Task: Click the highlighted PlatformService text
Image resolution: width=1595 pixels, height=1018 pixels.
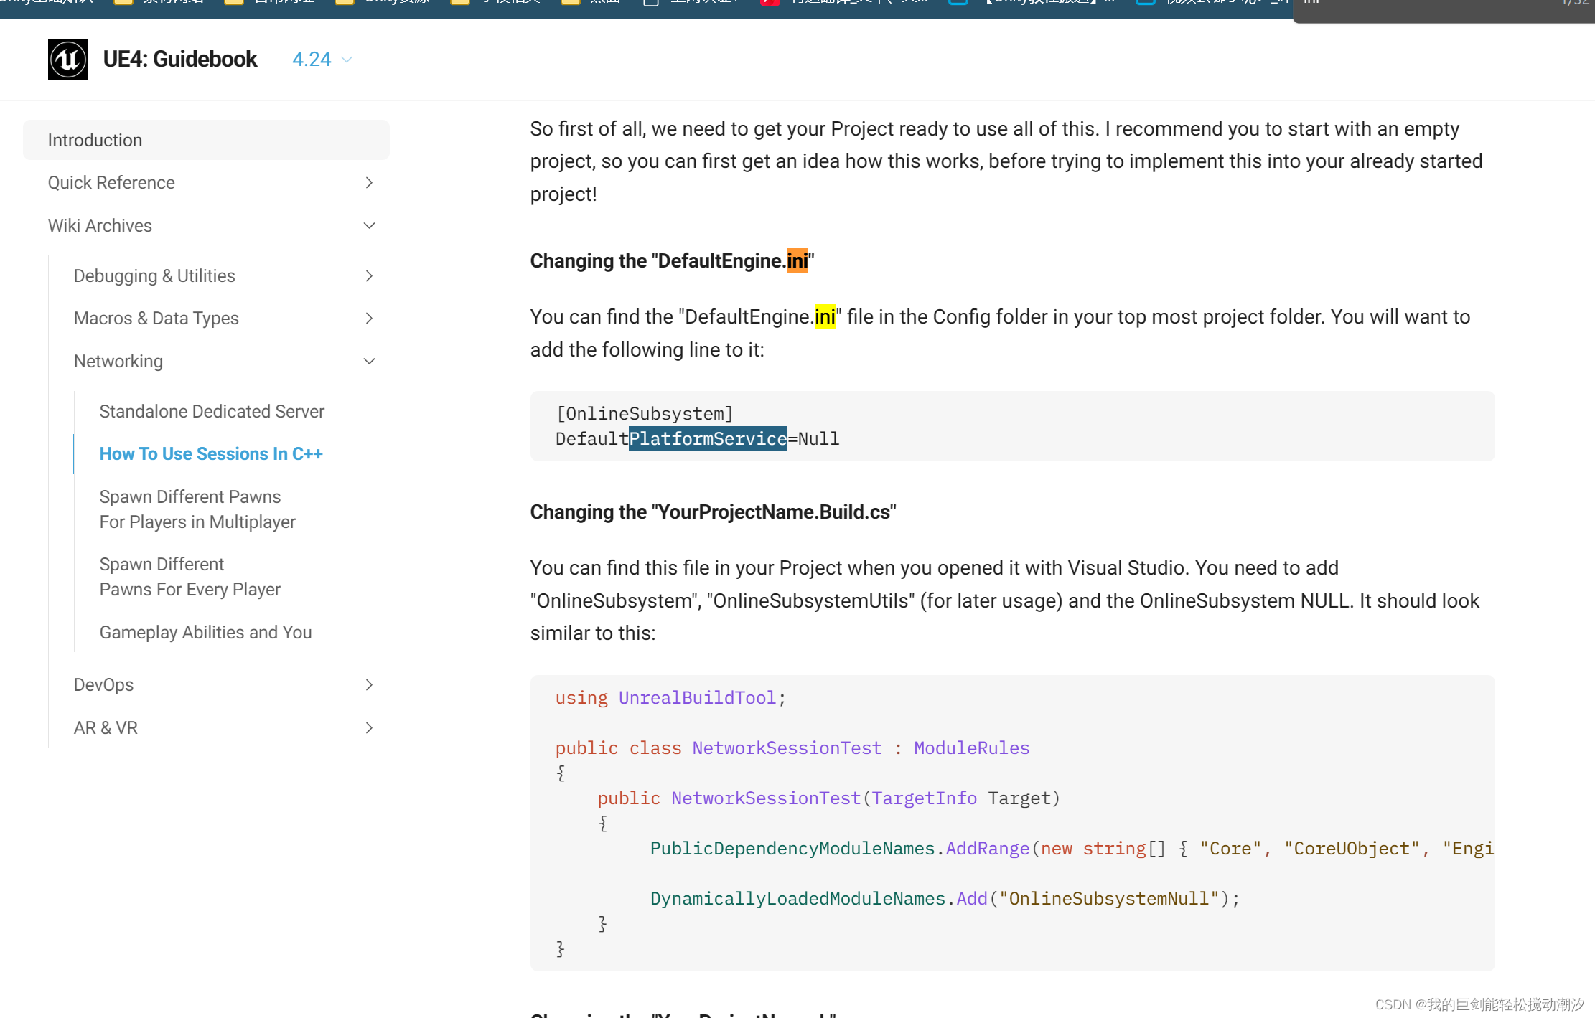Action: pos(708,439)
